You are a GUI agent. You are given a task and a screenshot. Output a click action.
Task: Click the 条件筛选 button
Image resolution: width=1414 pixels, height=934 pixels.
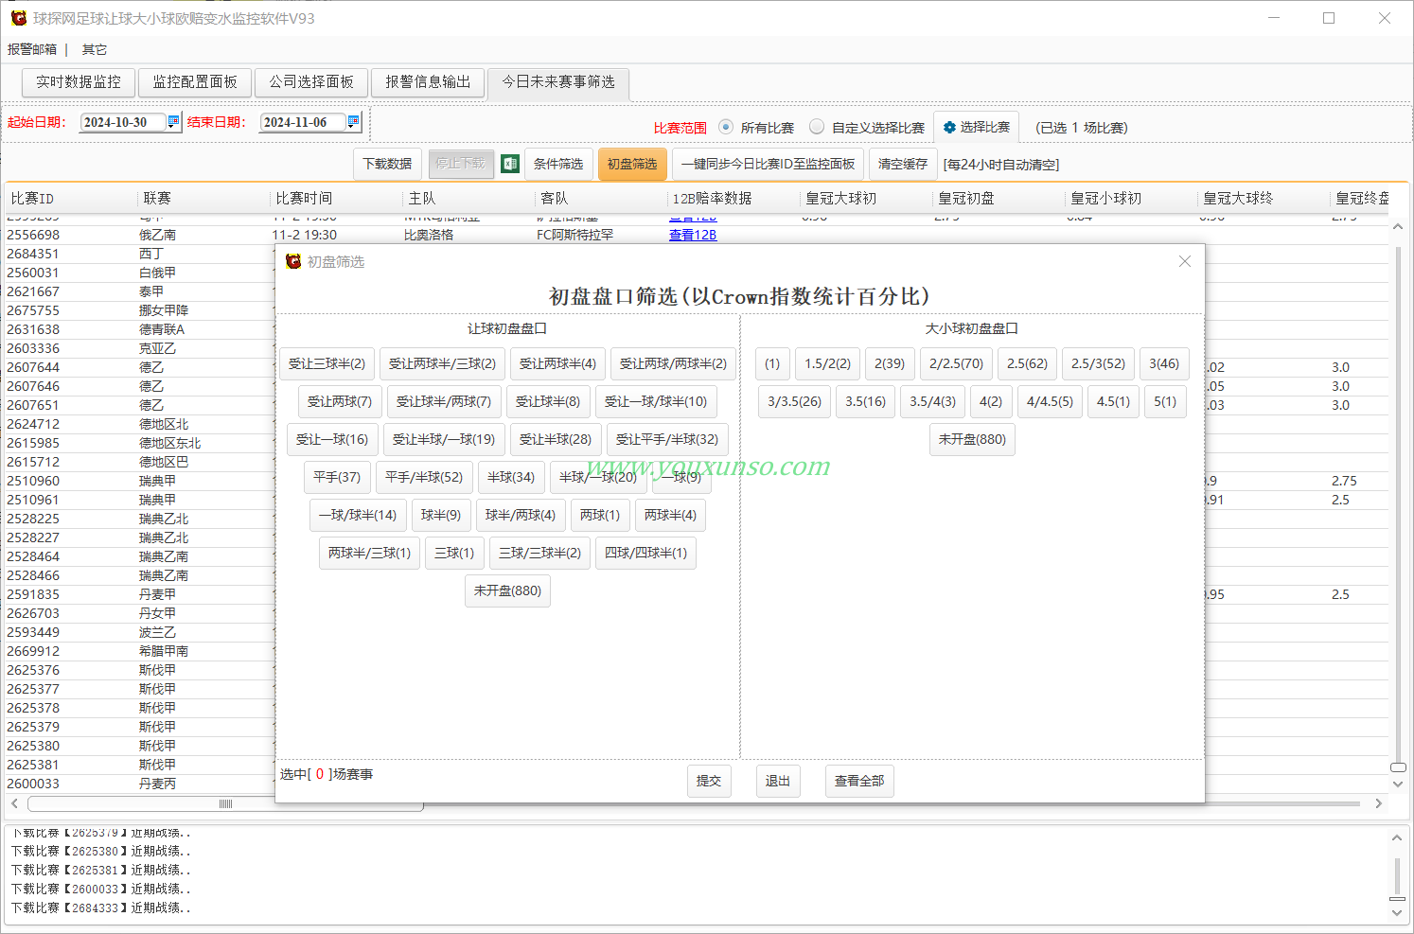(x=558, y=164)
